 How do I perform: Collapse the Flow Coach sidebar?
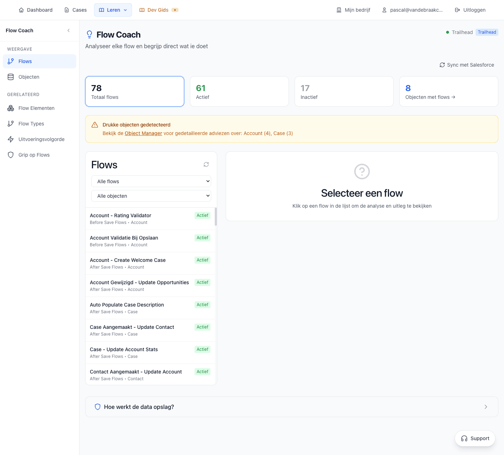pos(69,30)
